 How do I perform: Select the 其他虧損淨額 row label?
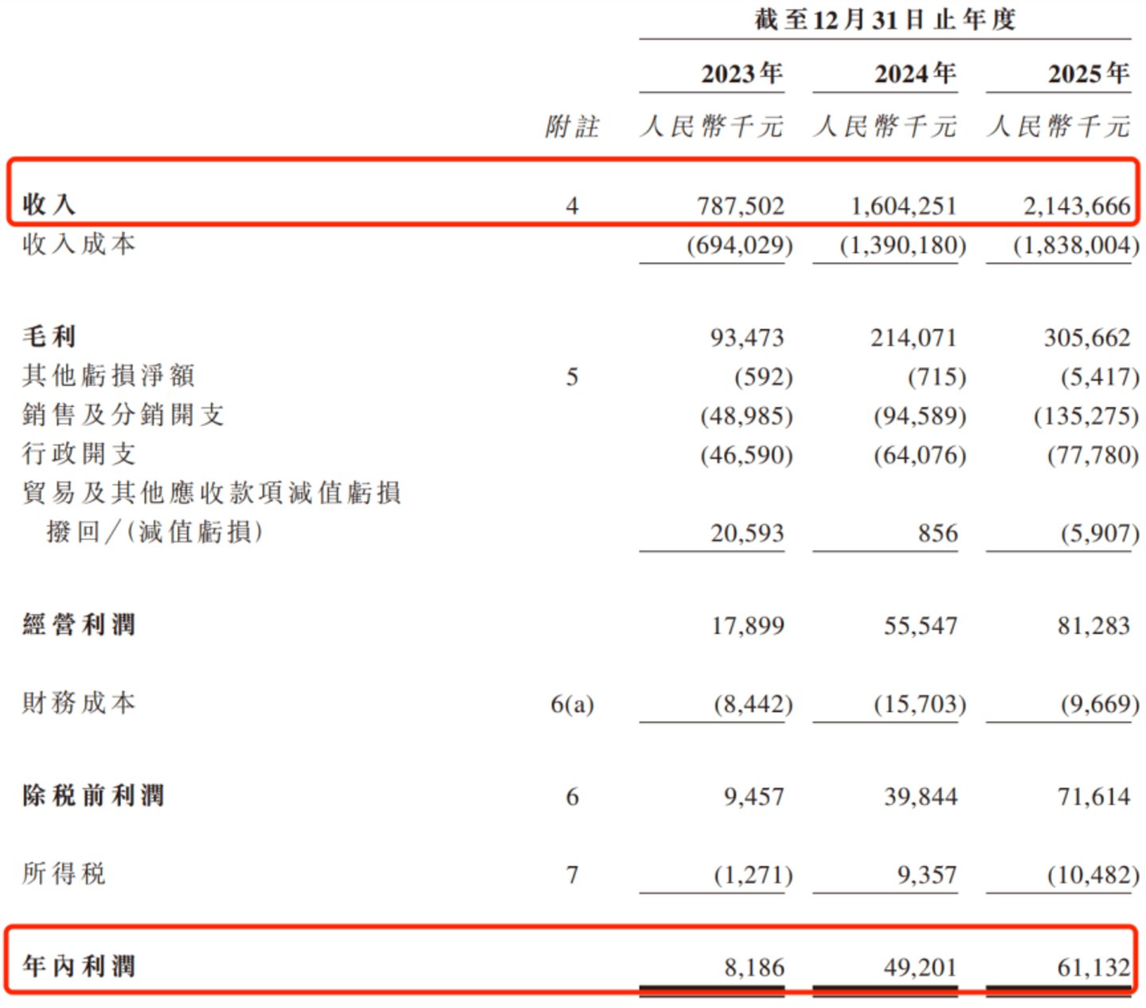pyautogui.click(x=108, y=376)
